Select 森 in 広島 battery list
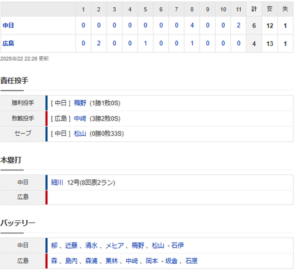The height and width of the screenshot is (270, 294). (x=54, y=261)
